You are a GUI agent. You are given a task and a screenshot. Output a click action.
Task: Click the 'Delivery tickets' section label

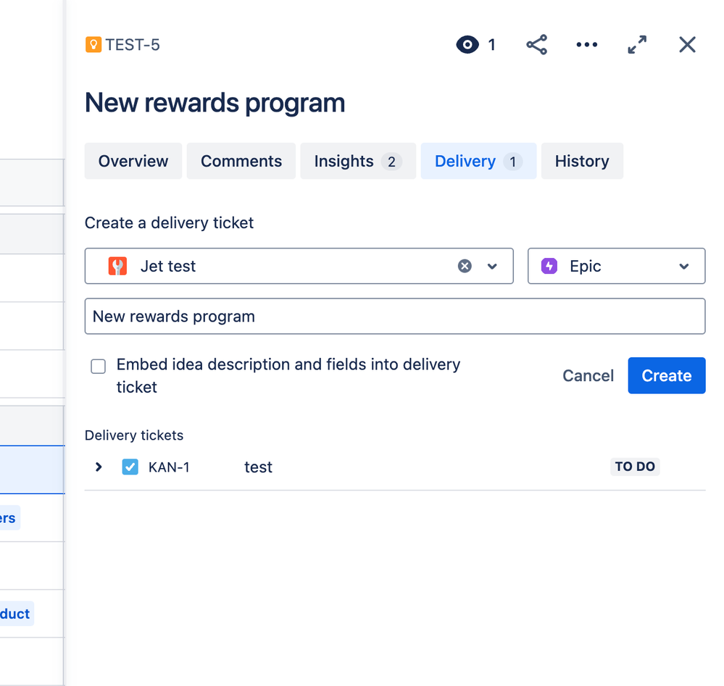pyautogui.click(x=134, y=435)
